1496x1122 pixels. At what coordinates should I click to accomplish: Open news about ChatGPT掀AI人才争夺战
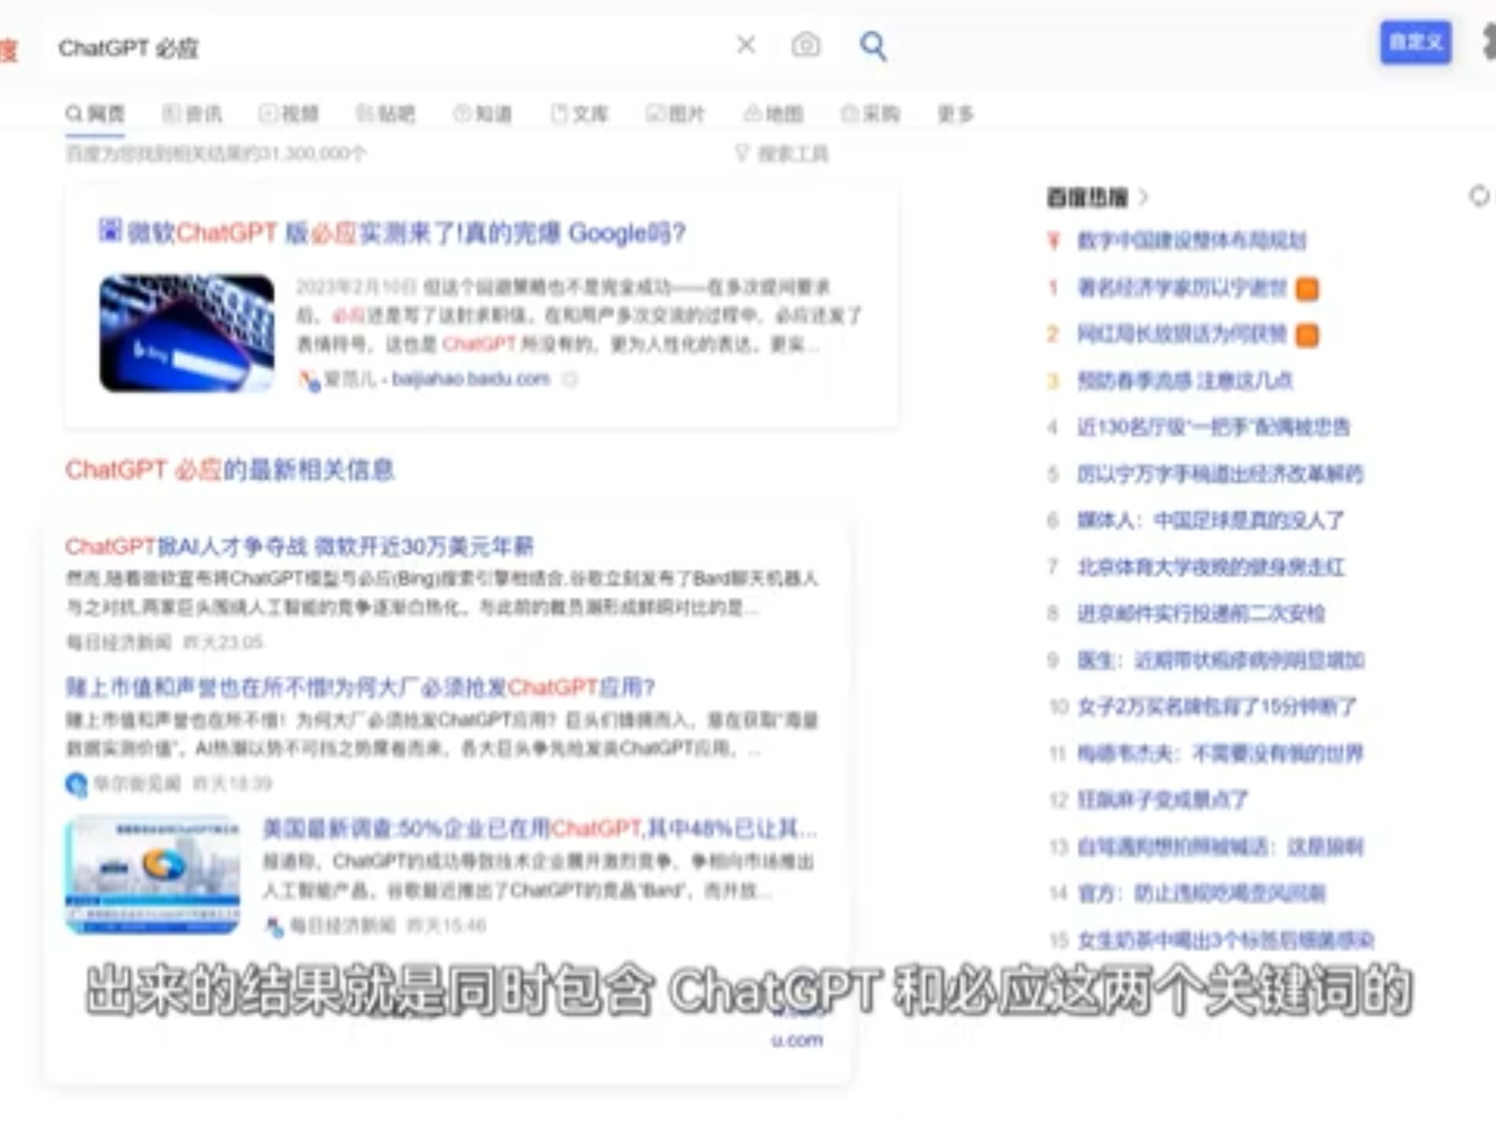tap(300, 546)
